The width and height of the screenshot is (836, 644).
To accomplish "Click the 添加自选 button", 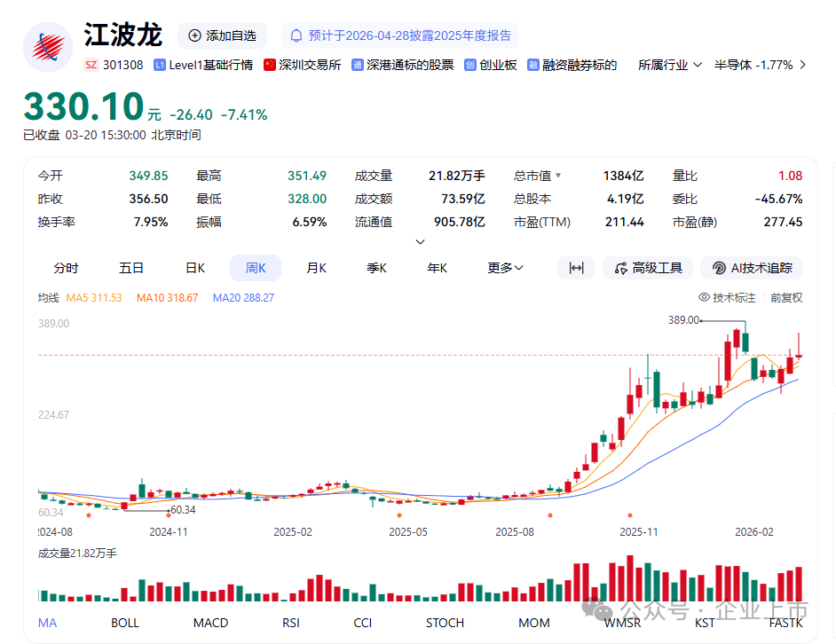I will click(x=223, y=35).
